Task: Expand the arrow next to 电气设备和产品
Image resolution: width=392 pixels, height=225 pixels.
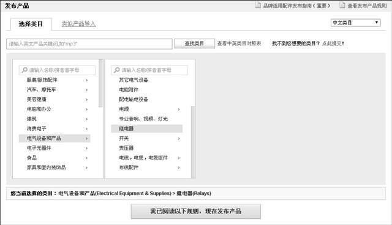Action: pos(86,138)
